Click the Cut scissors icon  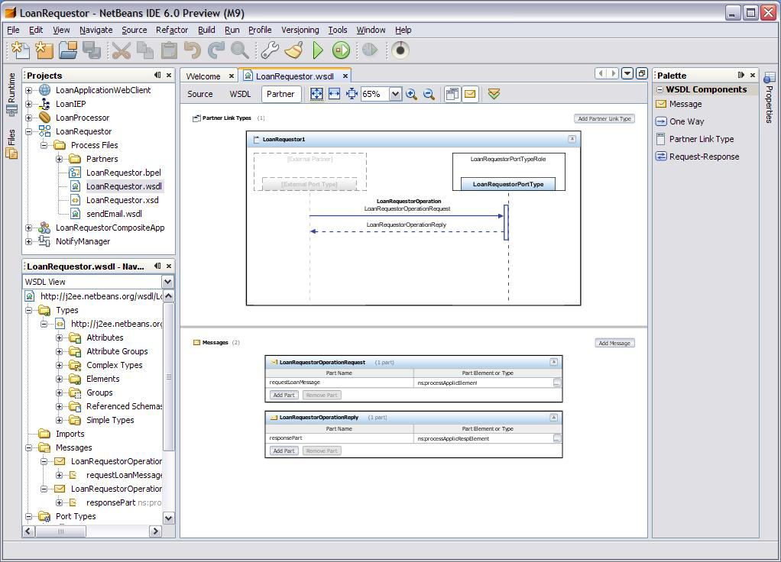click(x=121, y=50)
